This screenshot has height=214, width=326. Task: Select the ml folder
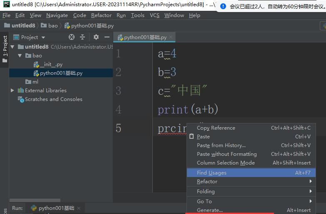coord(32,82)
